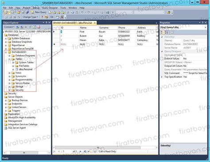Viewport: 210px width, 162px height.
Task: Click the Phone column header
Action: pyautogui.click(x=127, y=27)
